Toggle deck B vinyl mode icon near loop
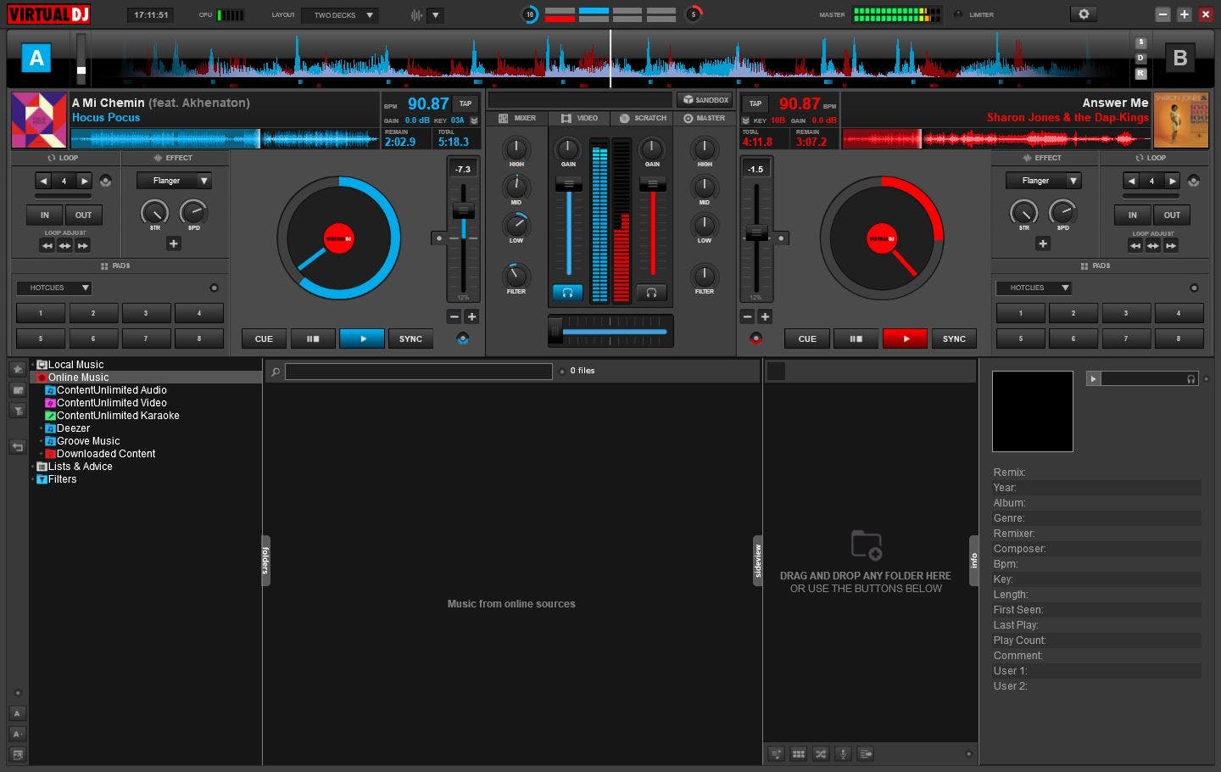Viewport: 1221px width, 772px height. (x=1193, y=181)
